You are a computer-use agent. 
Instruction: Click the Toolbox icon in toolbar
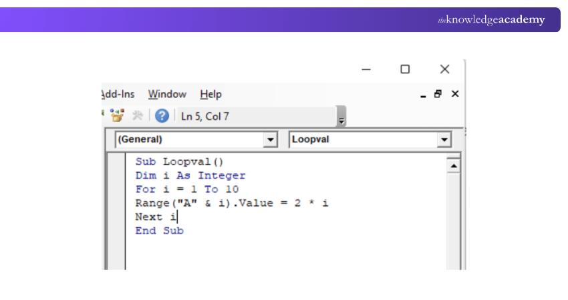pos(137,116)
